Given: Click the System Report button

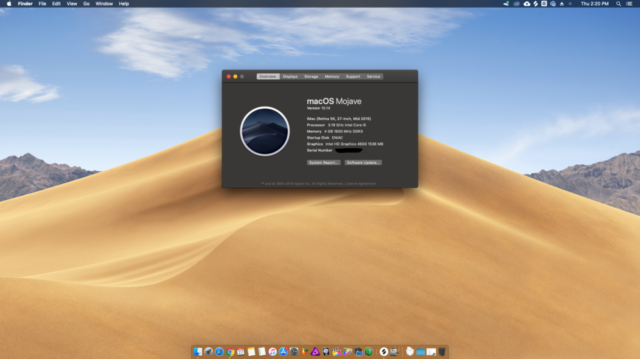Looking at the screenshot, I should click(x=323, y=163).
